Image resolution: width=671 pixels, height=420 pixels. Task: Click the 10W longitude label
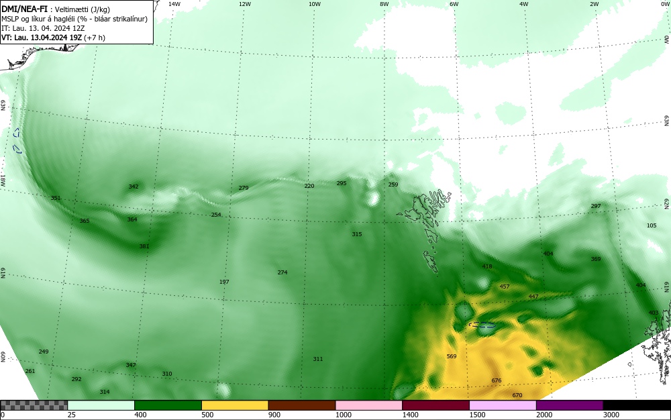(x=315, y=4)
